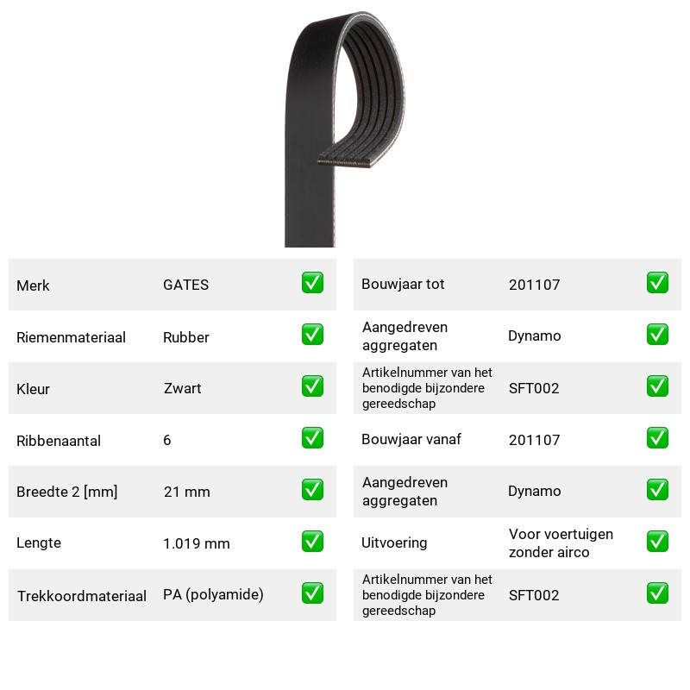Click the checkmark for Uitvoering zonder airco
The image size is (690, 690).
(657, 542)
